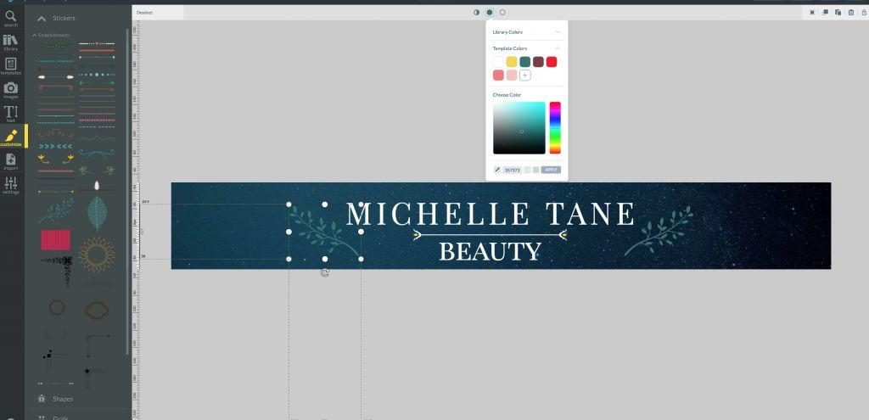
Task: Choose the blue dotted circles divider sticker
Action: pyautogui.click(x=97, y=75)
